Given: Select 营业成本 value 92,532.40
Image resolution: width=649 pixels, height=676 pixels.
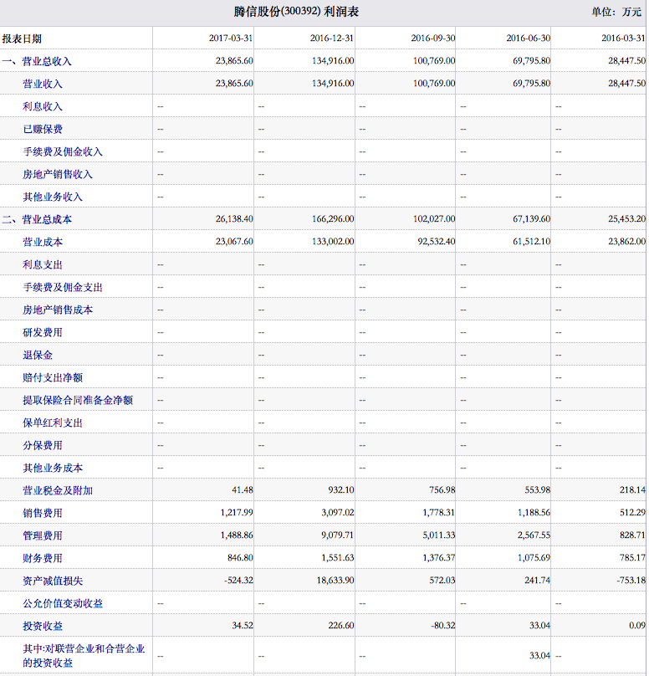Looking at the screenshot, I should [x=436, y=242].
